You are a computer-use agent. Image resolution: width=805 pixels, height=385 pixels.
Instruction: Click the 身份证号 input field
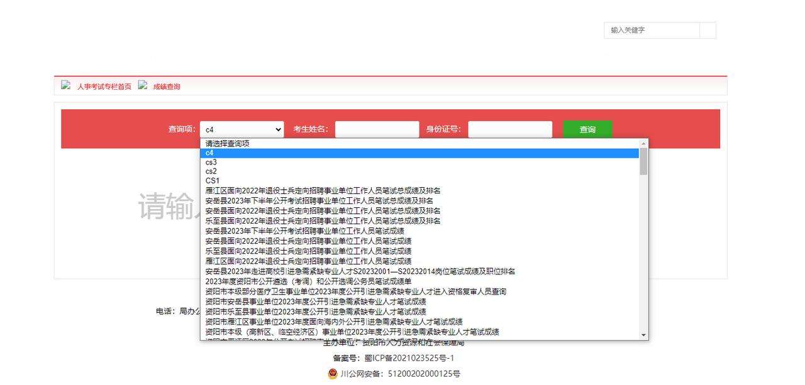coord(510,129)
